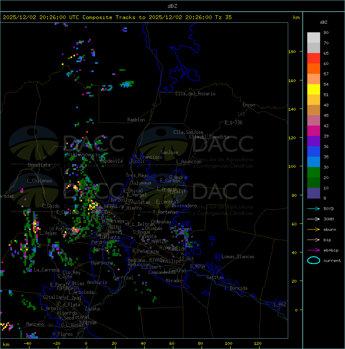This screenshot has height=349, width=345.
Task: Click the 'Carrizal' map label
Action: coord(123,278)
